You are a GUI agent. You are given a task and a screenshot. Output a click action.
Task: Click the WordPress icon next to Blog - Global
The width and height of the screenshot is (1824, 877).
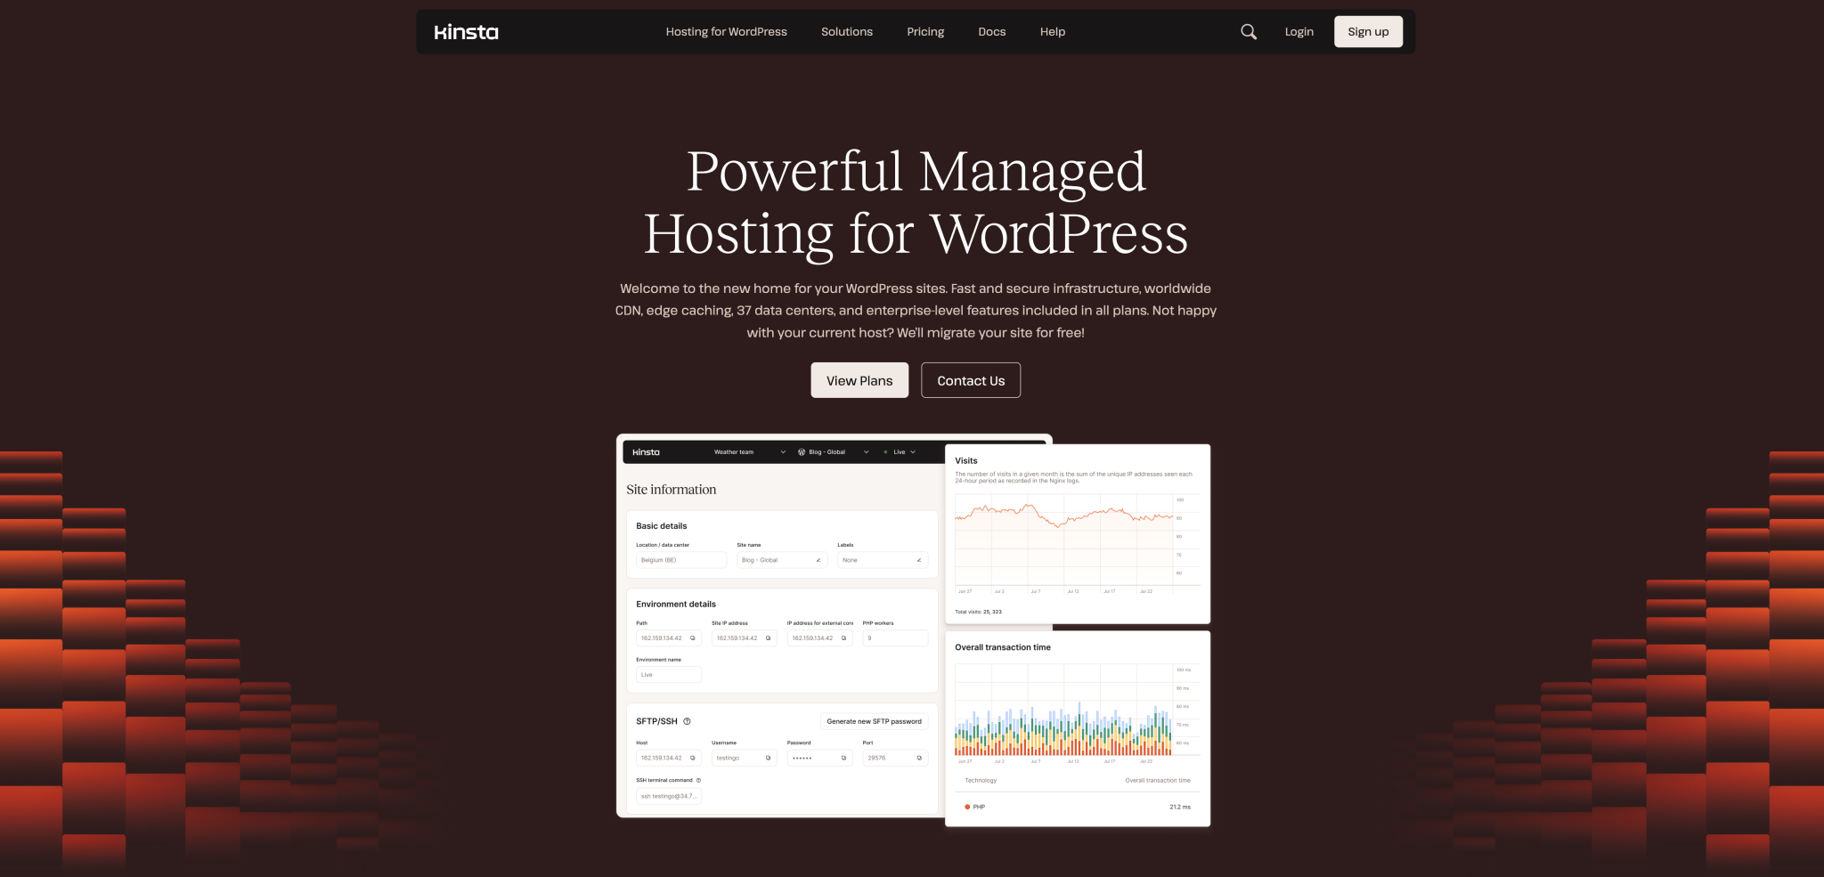pyautogui.click(x=801, y=452)
